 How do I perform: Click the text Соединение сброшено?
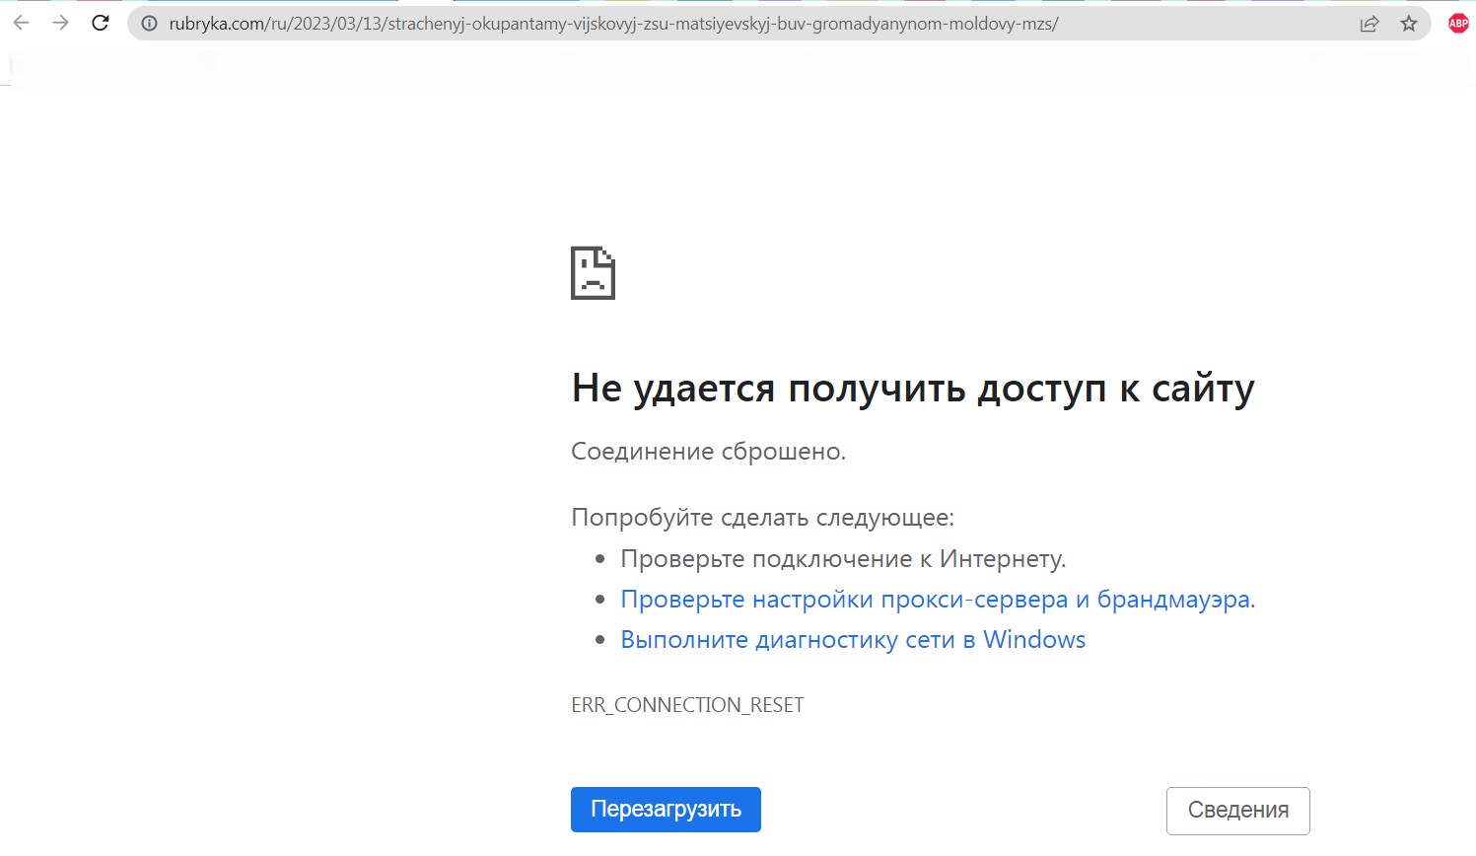pyautogui.click(x=708, y=452)
